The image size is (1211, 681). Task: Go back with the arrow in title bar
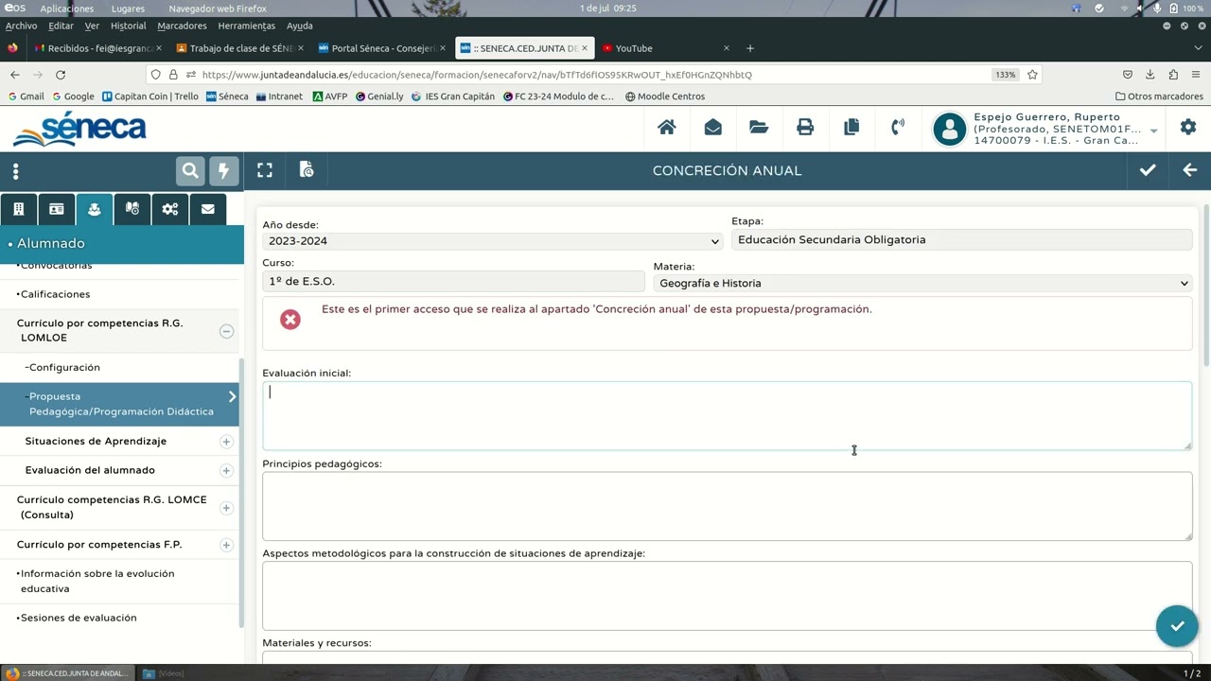[1190, 170]
